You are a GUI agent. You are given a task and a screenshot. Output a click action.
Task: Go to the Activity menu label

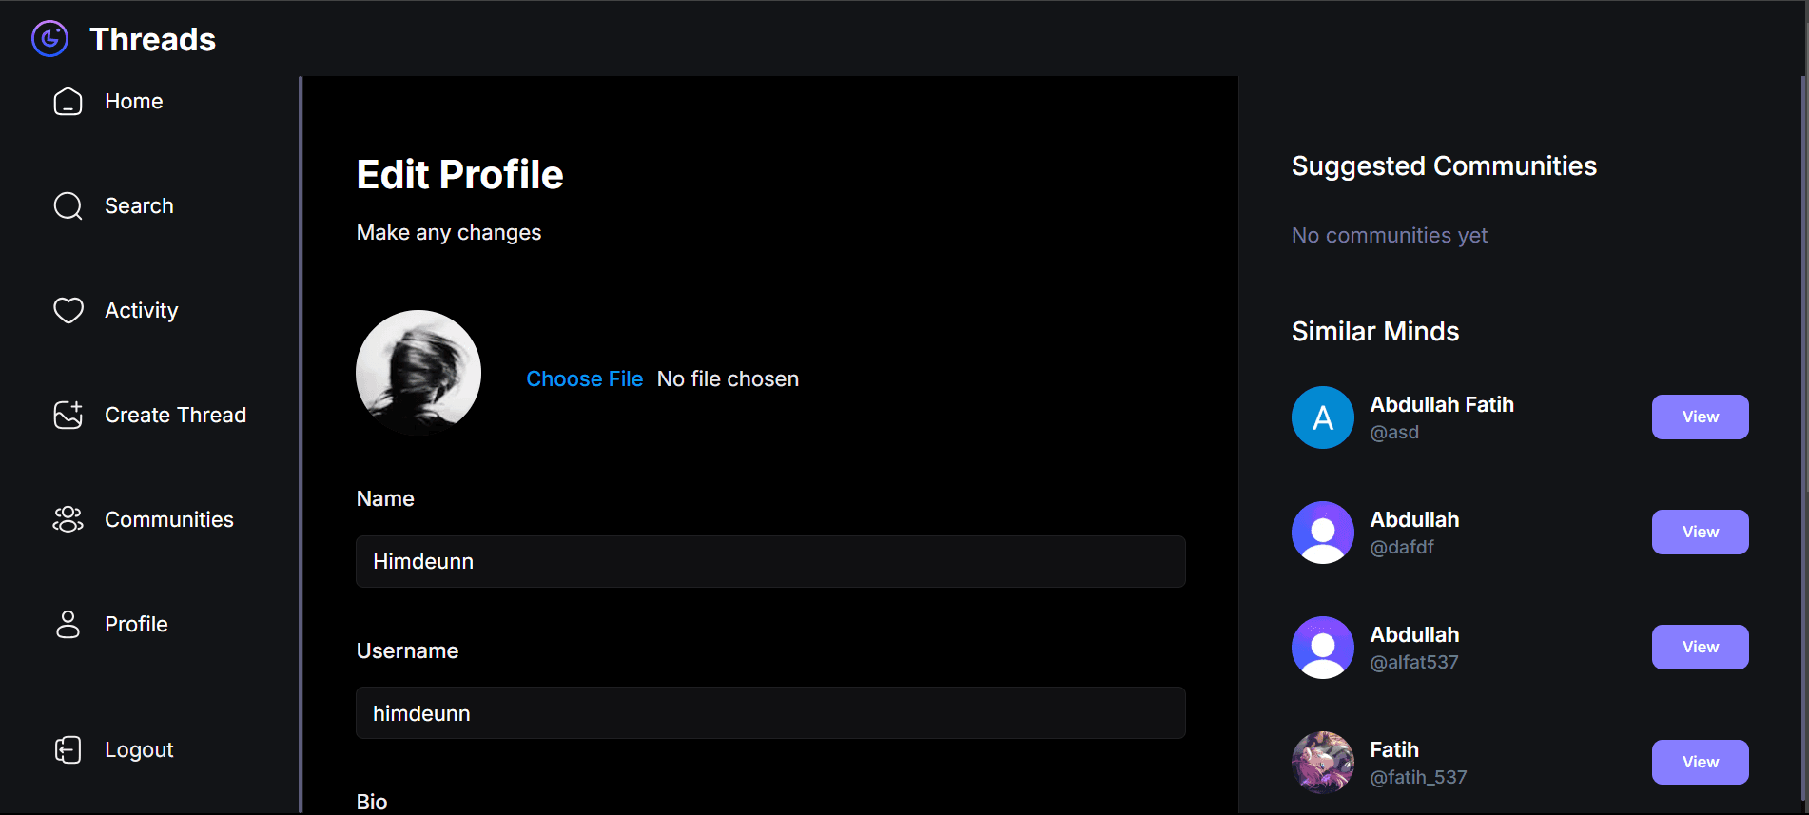(141, 310)
